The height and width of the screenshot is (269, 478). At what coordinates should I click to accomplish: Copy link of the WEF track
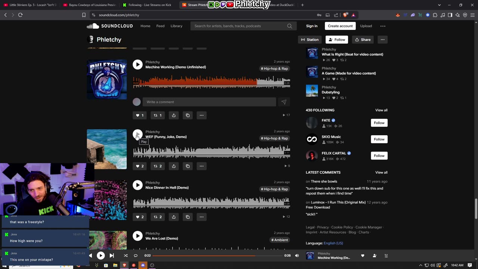point(187,166)
